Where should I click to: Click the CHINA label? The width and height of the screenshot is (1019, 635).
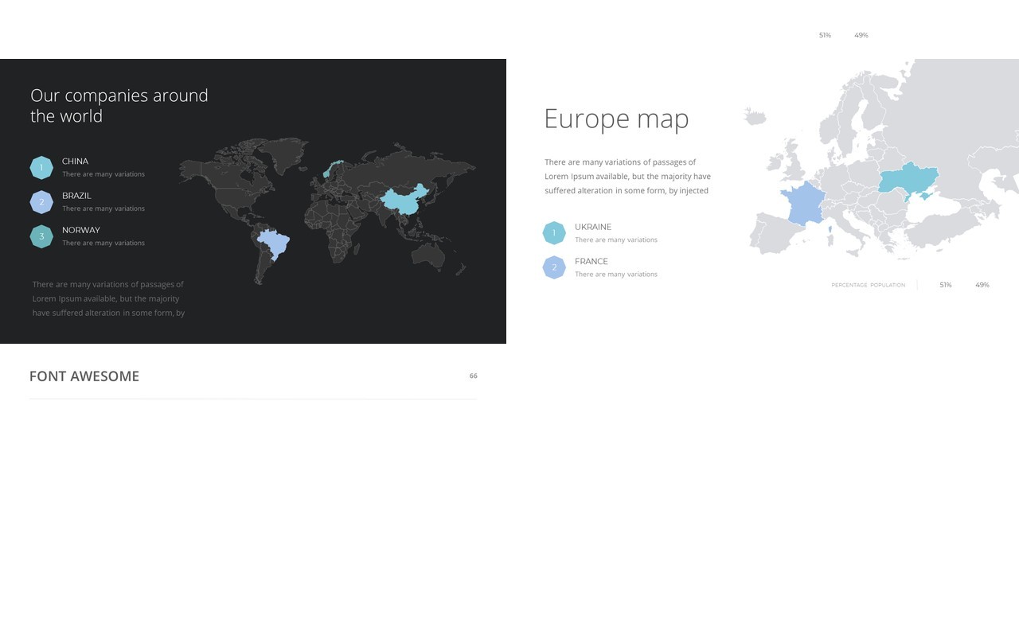[75, 162]
